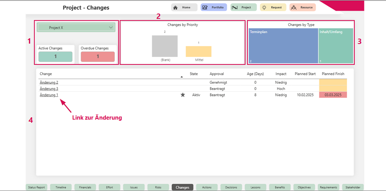This screenshot has height=191, width=386.
Task: Select the green Inhalt/Umfang treemap tile
Action: pyautogui.click(x=336, y=46)
